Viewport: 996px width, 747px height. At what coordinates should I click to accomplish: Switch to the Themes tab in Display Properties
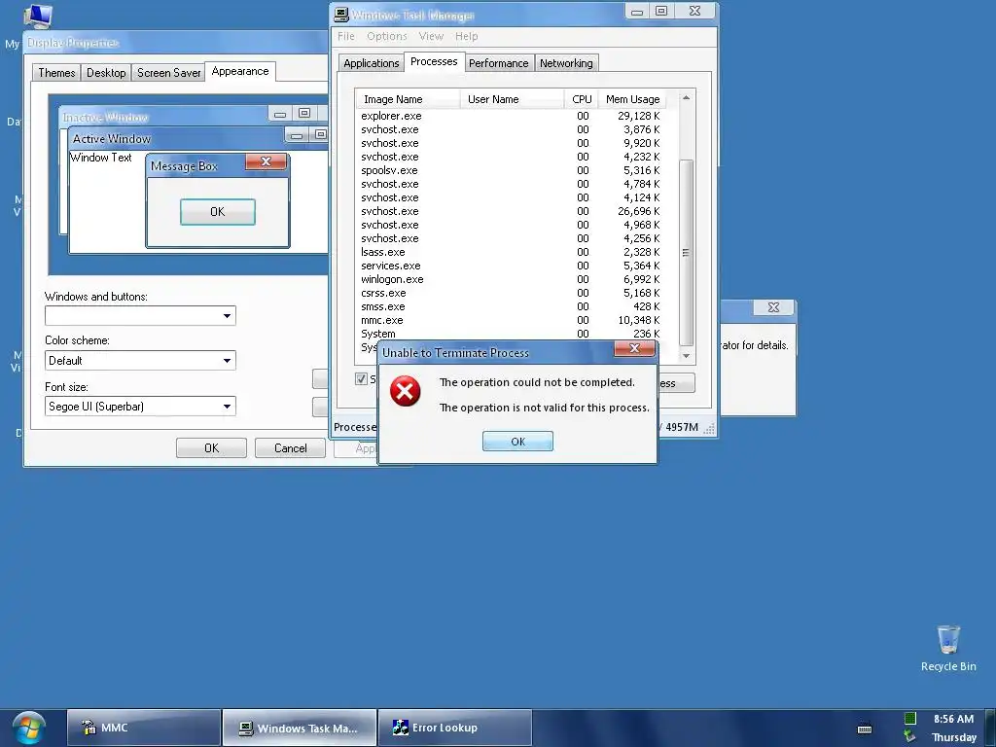coord(56,72)
